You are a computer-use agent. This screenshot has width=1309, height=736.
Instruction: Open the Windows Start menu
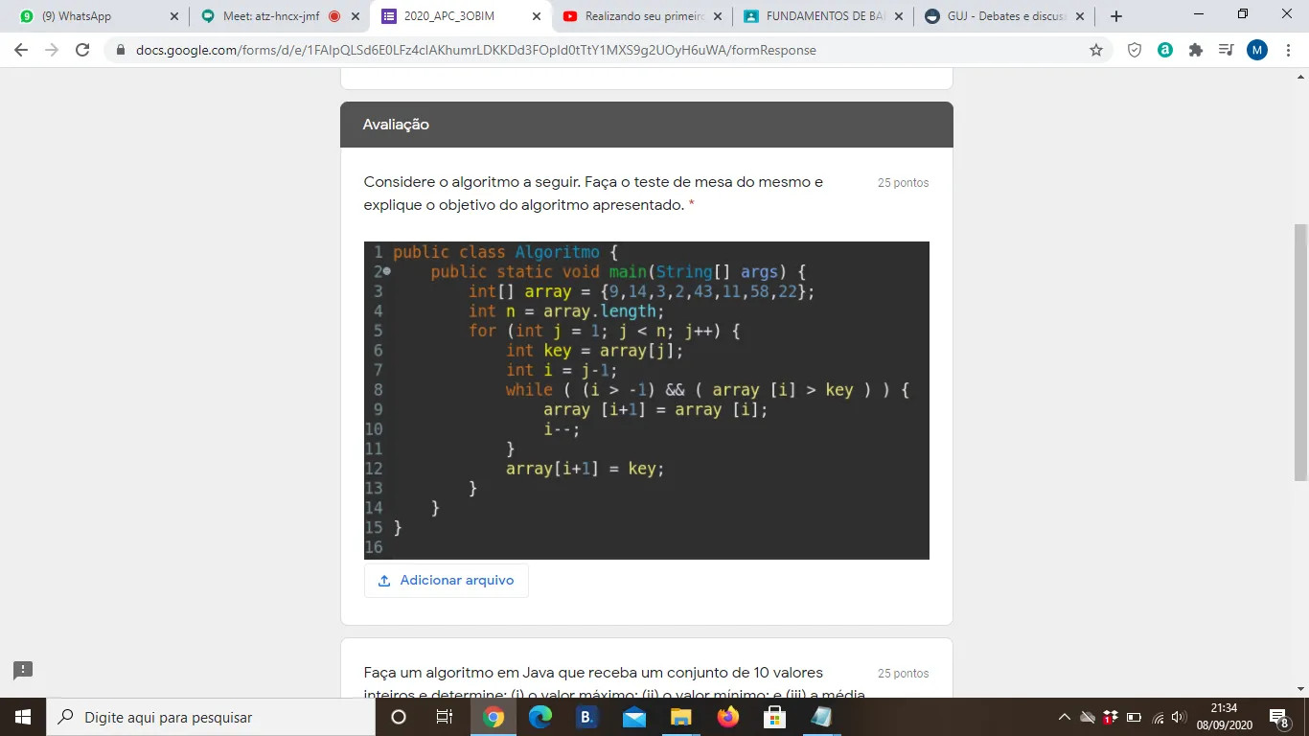(x=22, y=717)
